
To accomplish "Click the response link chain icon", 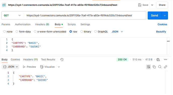I will pos(165,67).
